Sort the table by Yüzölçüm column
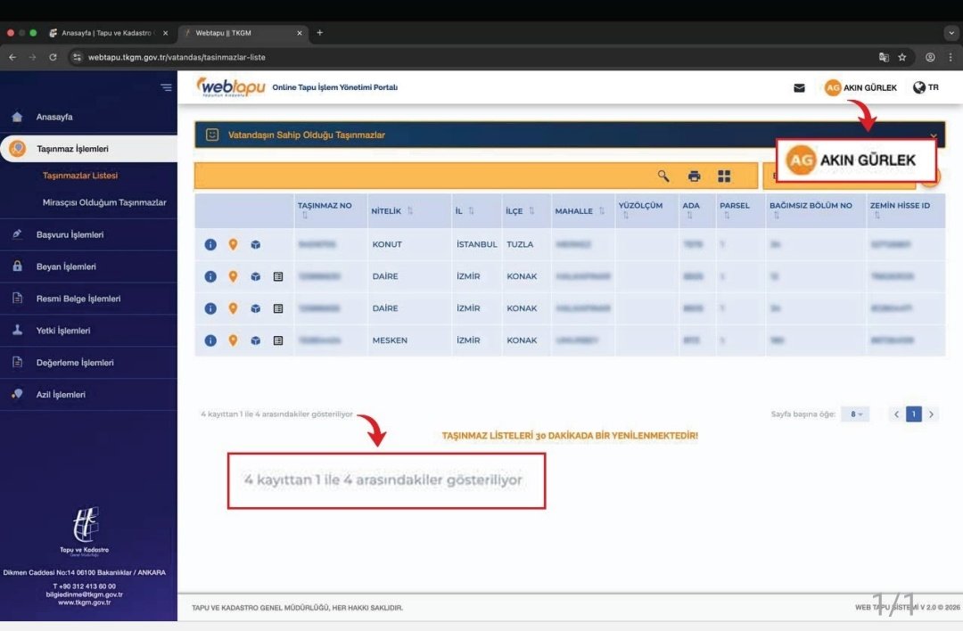Screen dimensions: 963x631 click(625, 216)
